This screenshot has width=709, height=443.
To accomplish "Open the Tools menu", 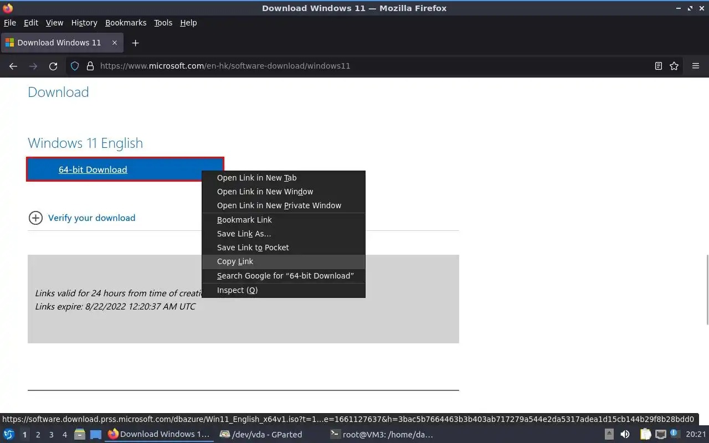I will (163, 23).
